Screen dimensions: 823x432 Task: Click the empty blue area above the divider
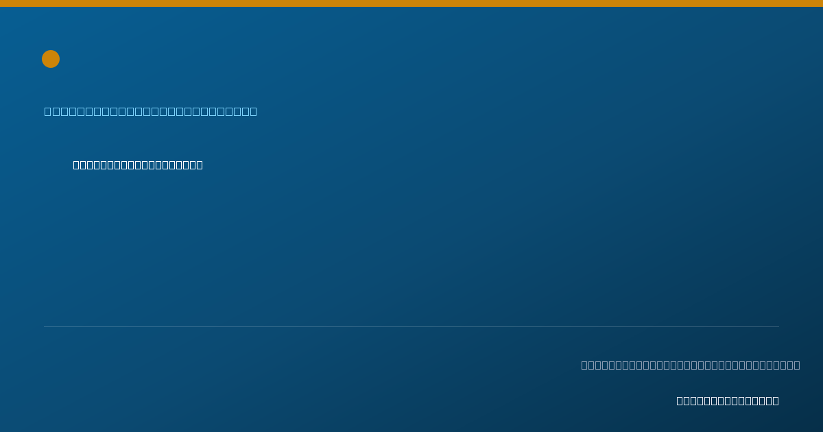point(411,247)
